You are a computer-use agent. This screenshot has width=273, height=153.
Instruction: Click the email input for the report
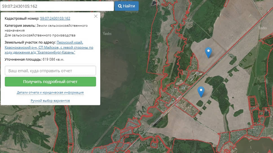50,71
